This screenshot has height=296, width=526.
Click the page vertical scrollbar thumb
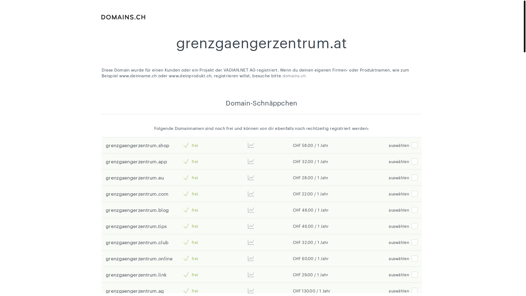click(524, 26)
